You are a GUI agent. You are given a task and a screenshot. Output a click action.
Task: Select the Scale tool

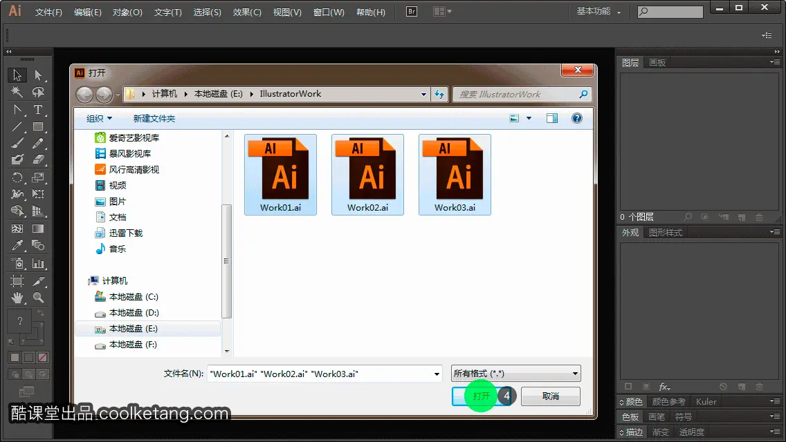(x=38, y=177)
